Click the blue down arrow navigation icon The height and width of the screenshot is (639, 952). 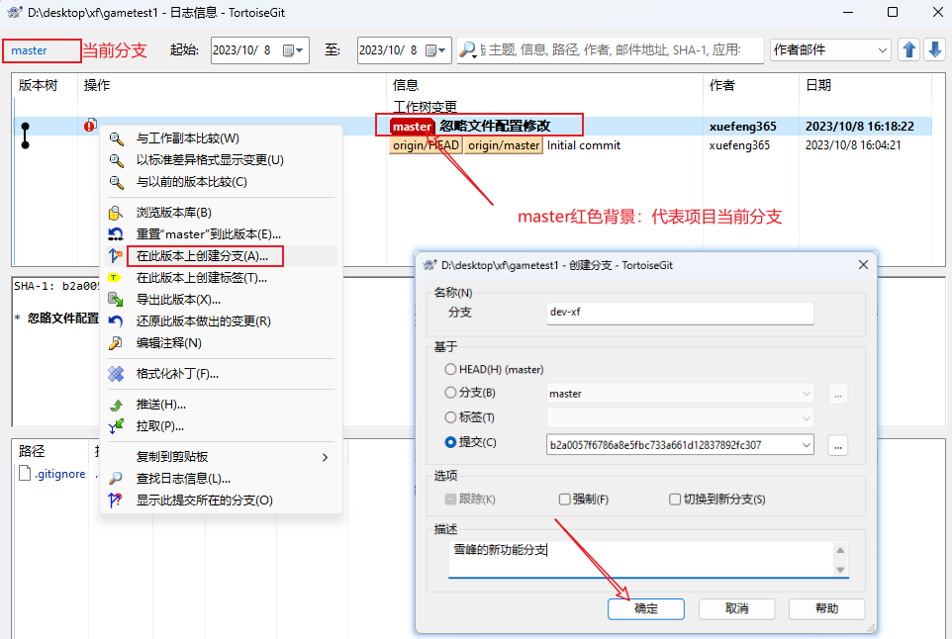point(936,49)
